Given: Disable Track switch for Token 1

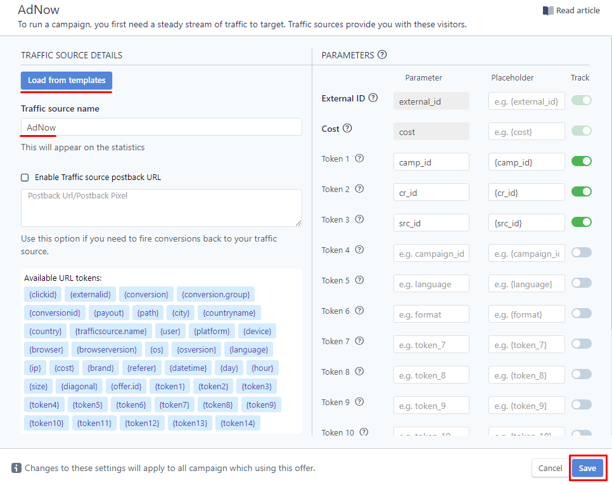Looking at the screenshot, I should pos(581,161).
